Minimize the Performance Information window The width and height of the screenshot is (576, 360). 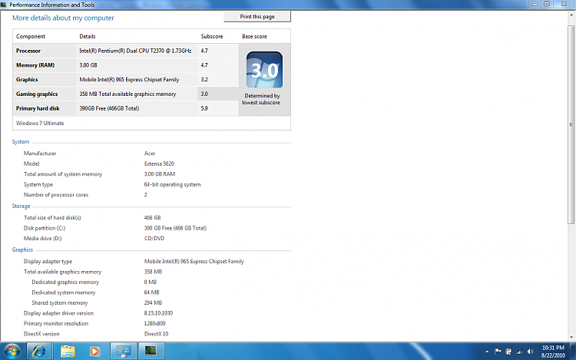click(x=535, y=4)
